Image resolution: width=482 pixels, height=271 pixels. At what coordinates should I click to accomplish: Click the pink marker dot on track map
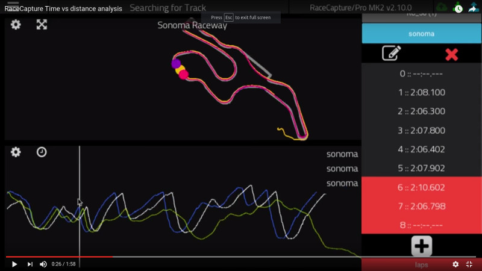[x=184, y=75]
